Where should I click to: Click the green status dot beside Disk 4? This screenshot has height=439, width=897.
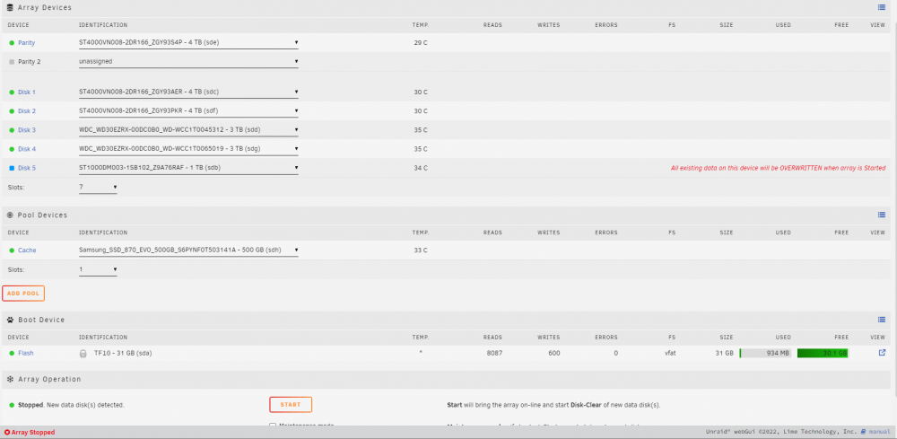tap(12, 149)
